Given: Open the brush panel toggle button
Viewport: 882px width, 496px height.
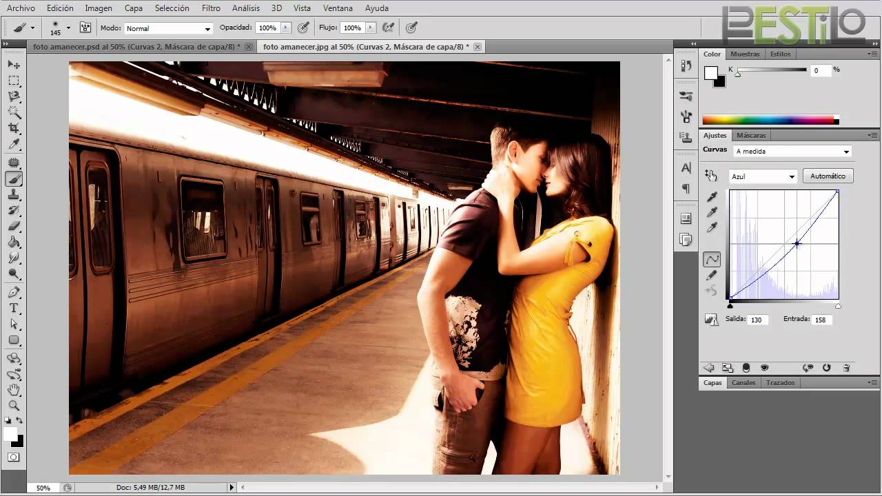Looking at the screenshot, I should [x=85, y=28].
